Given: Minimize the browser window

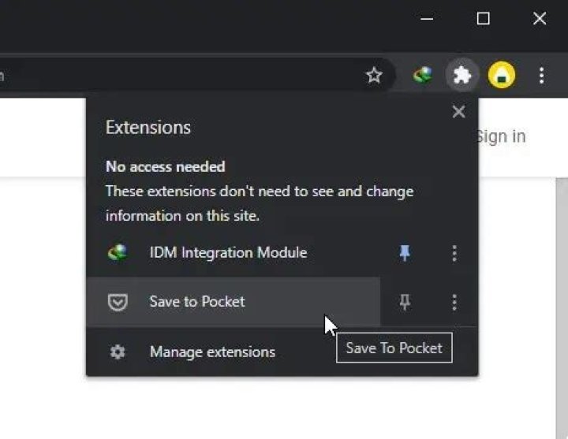Looking at the screenshot, I should (x=427, y=18).
